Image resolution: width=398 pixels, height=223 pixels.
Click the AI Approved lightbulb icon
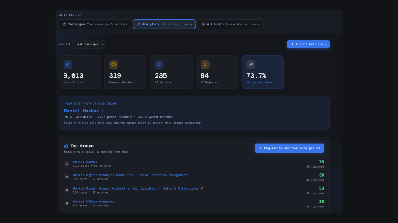coord(159,65)
